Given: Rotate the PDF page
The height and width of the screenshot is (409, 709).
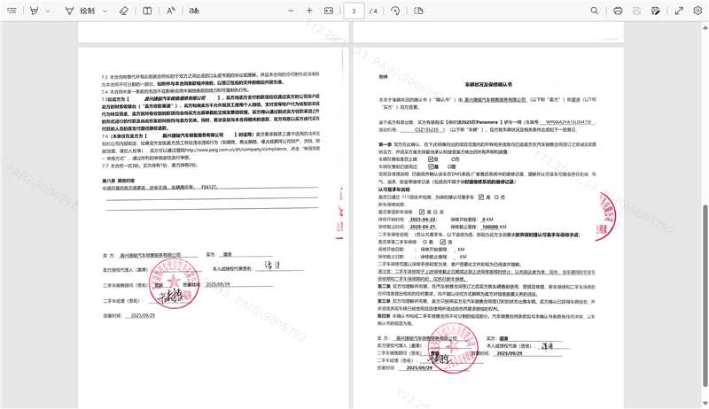Looking at the screenshot, I should coord(395,11).
